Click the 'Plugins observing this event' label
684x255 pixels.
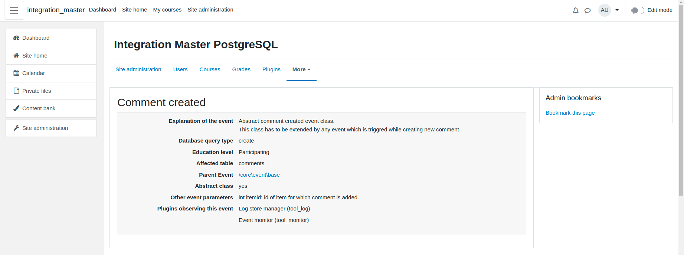pos(195,209)
